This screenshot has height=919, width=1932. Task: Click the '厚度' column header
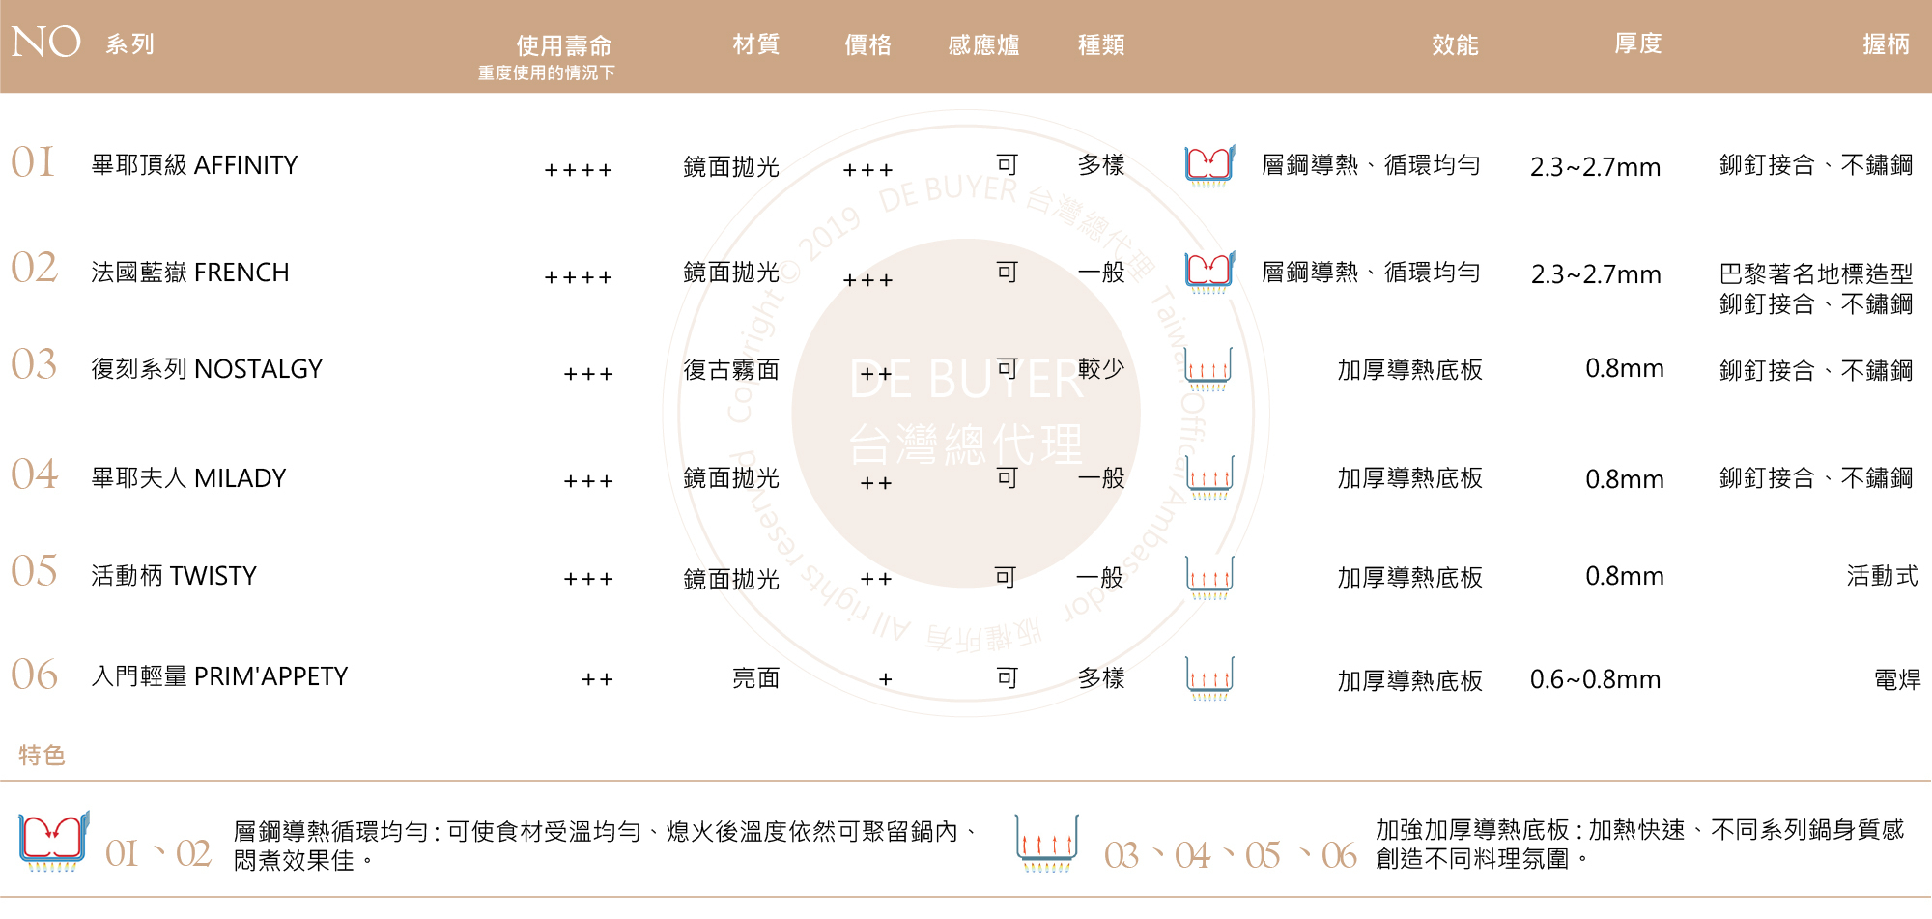[1638, 43]
